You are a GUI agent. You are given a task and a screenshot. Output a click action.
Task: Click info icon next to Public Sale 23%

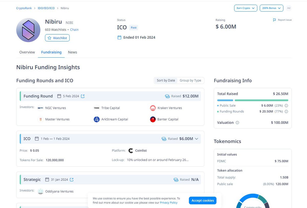[x=286, y=105]
